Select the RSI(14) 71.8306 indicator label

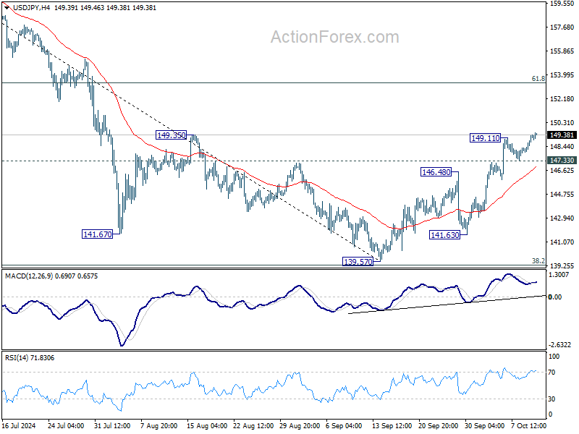30,357
